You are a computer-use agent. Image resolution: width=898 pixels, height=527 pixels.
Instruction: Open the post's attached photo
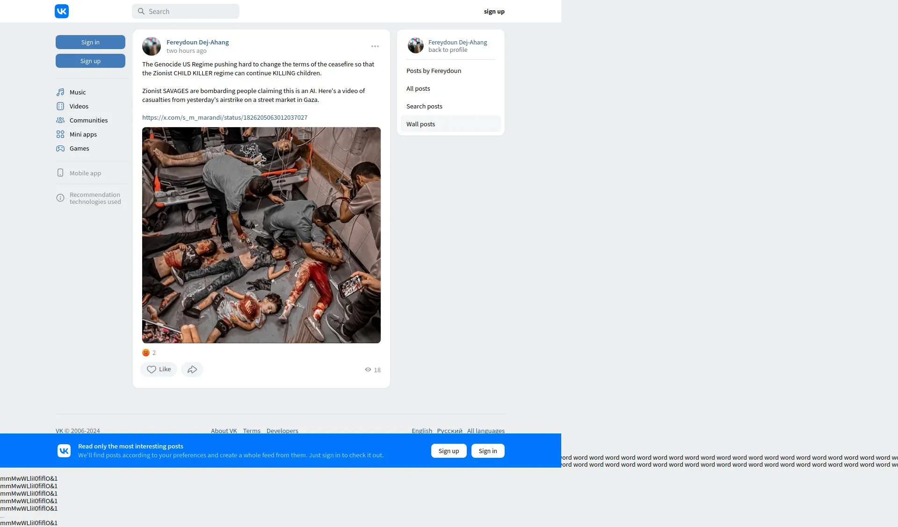[x=261, y=235]
